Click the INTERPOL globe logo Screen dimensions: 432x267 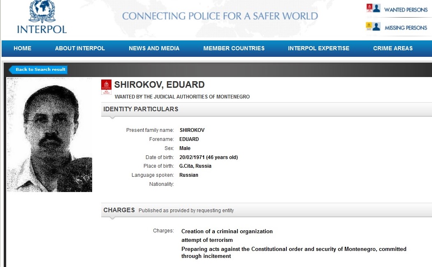point(42,11)
